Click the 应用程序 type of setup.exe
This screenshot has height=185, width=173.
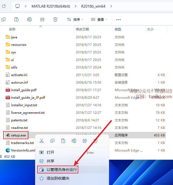pyautogui.click(x=121, y=135)
